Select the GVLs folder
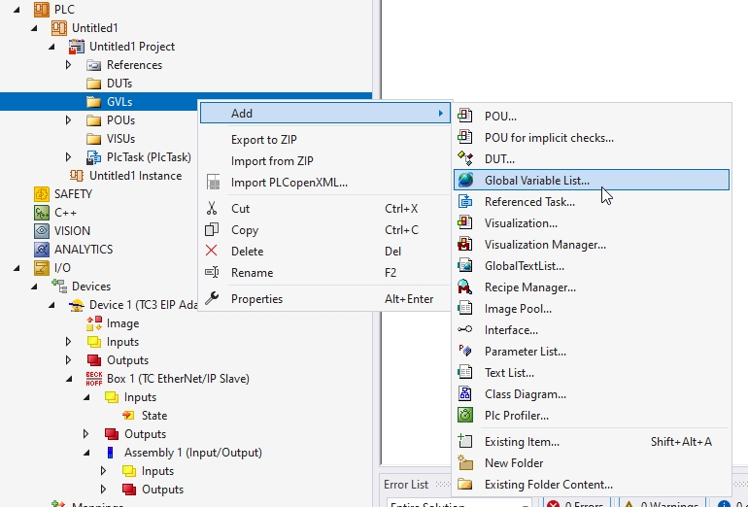This screenshot has width=748, height=507. [x=119, y=102]
